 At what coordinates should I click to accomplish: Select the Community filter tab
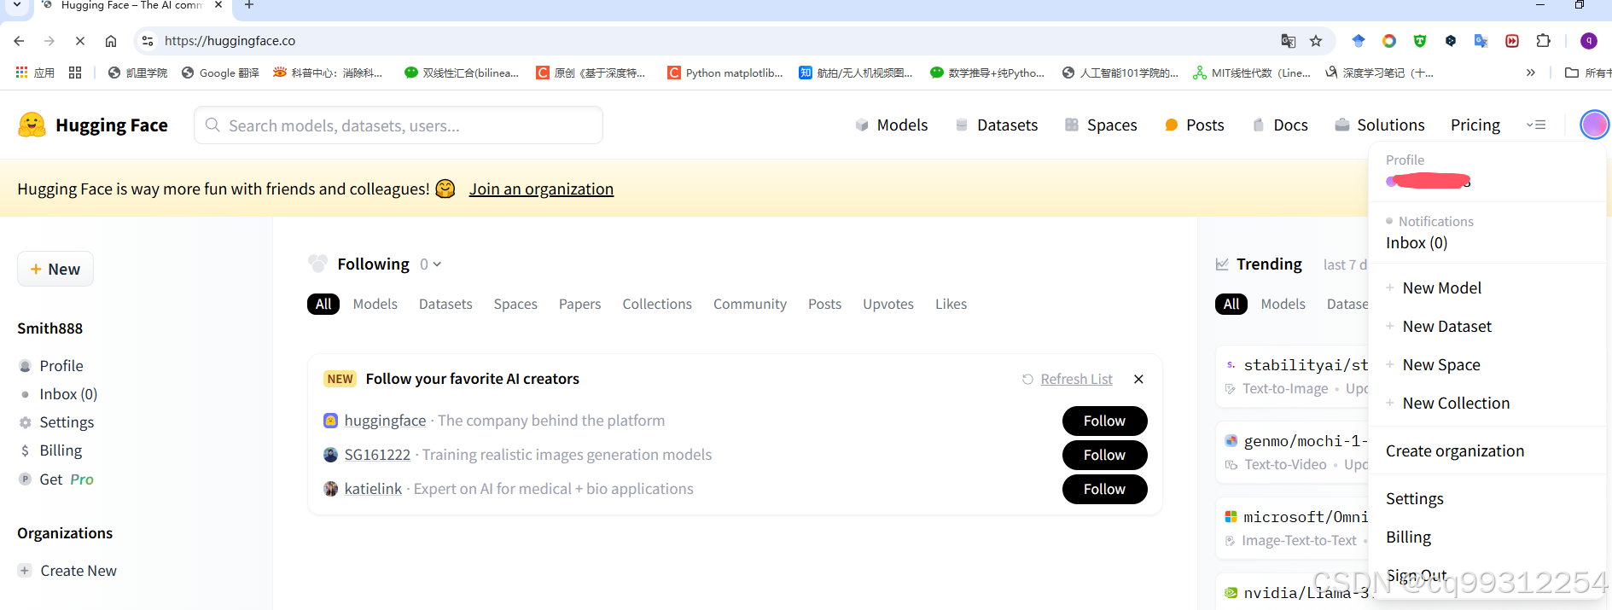point(750,304)
